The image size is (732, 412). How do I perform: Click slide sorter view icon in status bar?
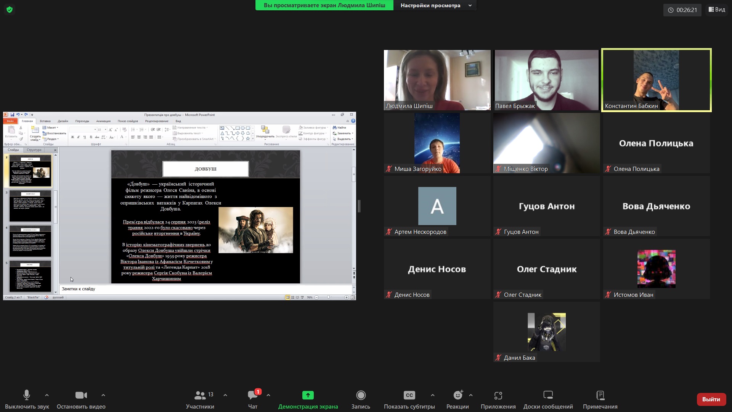pyautogui.click(x=293, y=297)
